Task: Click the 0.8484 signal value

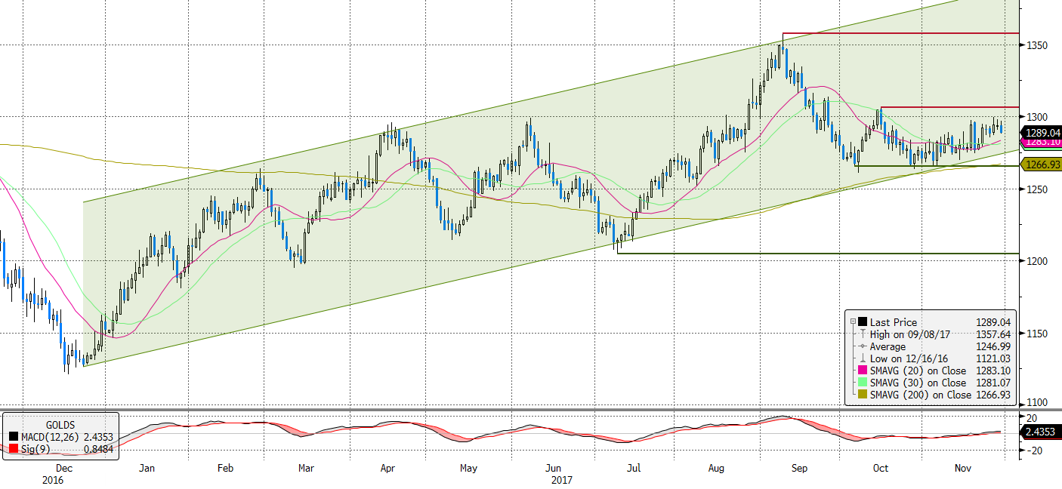Action: (x=97, y=450)
